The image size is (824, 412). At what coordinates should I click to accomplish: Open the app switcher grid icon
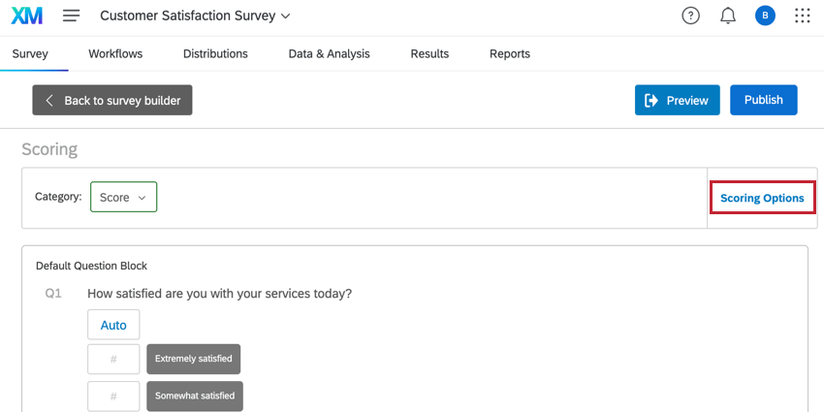pyautogui.click(x=802, y=16)
